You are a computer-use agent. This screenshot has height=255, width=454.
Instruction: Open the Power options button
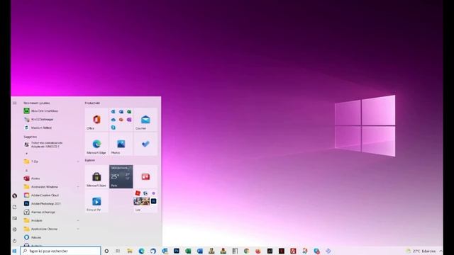(15, 241)
